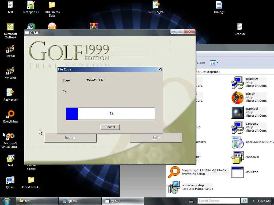Click the desktop search magnifier button
Screen dimensions: 274x205
point(244,201)
